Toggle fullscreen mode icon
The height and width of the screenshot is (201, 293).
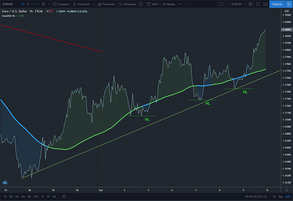click(x=258, y=4)
